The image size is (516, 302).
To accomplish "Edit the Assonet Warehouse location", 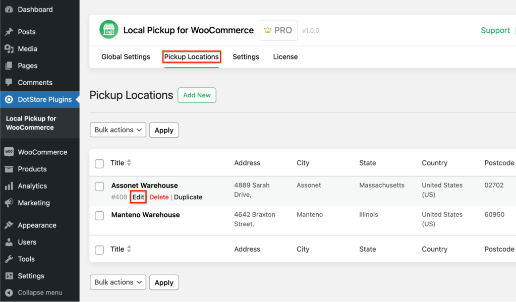I will tap(138, 197).
